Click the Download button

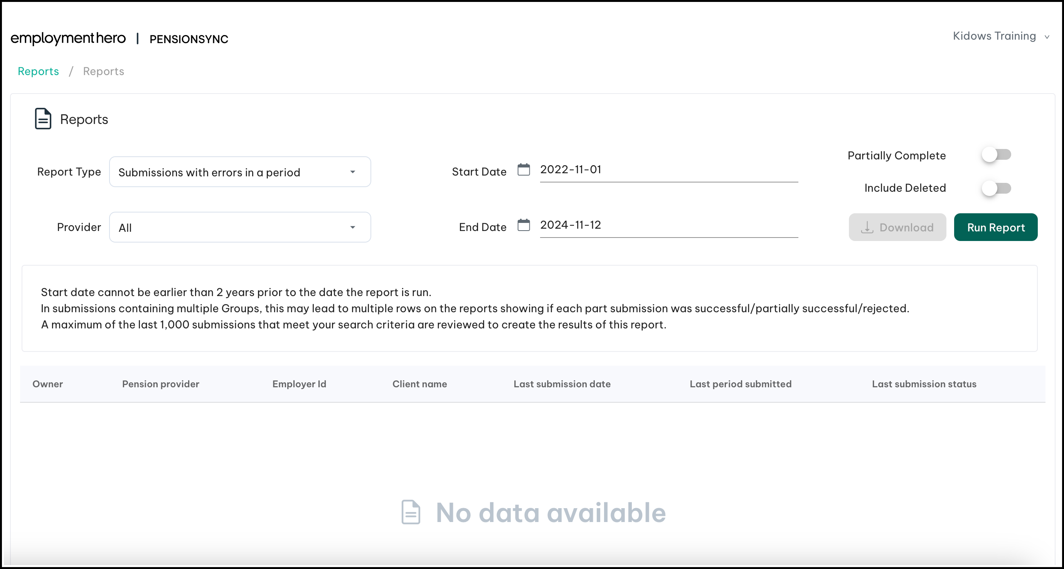click(897, 228)
